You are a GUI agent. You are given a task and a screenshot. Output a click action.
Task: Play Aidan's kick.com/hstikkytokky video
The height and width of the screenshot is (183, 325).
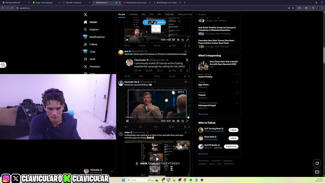pos(157,159)
